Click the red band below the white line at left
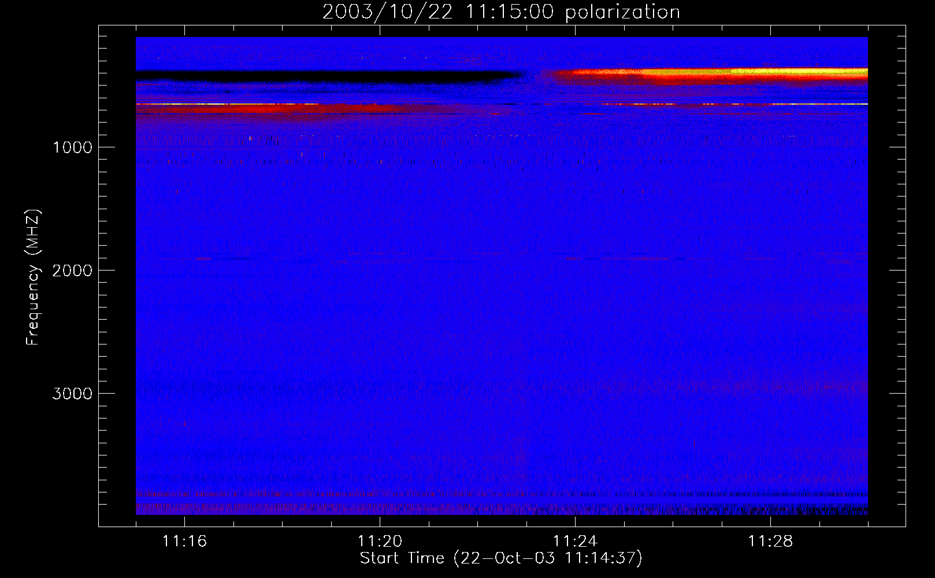 click(266, 109)
